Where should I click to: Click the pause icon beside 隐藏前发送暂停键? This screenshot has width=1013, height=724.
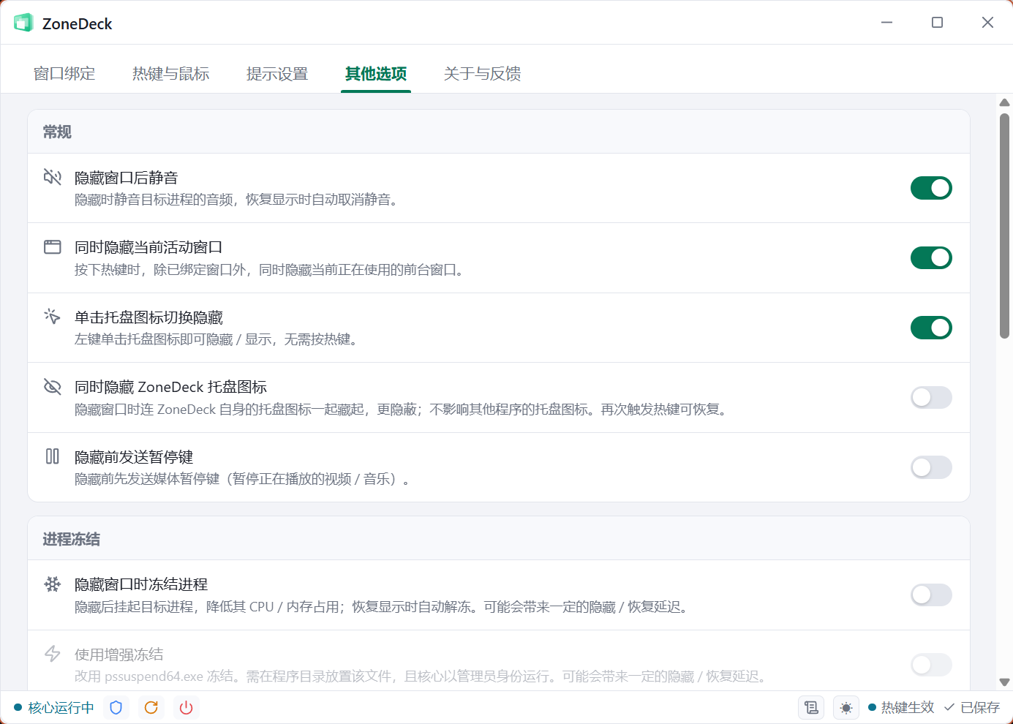53,456
